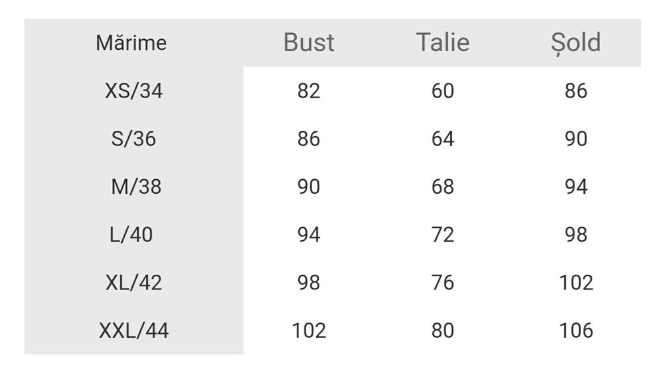Click the Șold column header
This screenshot has height=375, width=664.
[576, 43]
